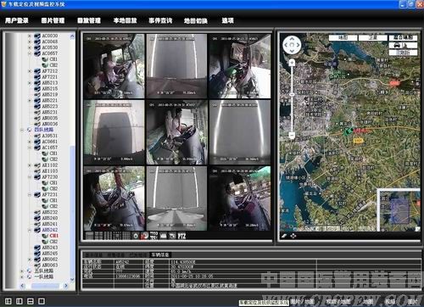This screenshot has width=424, height=307.
Task: Click the AH5240 vehicle icon
Action: (x=37, y=218)
